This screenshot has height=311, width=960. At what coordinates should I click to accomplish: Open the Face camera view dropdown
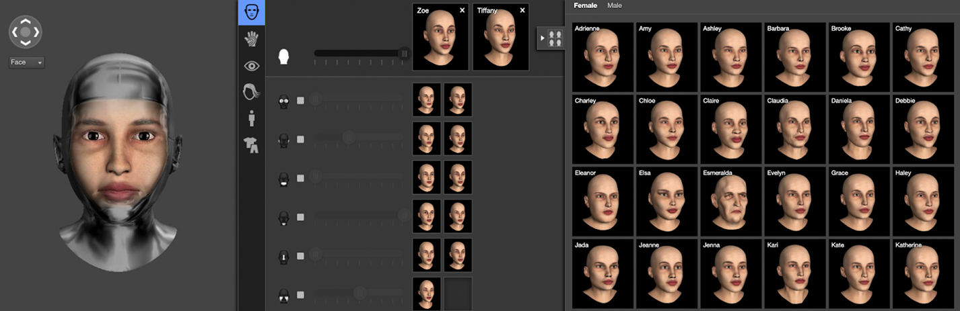point(26,62)
